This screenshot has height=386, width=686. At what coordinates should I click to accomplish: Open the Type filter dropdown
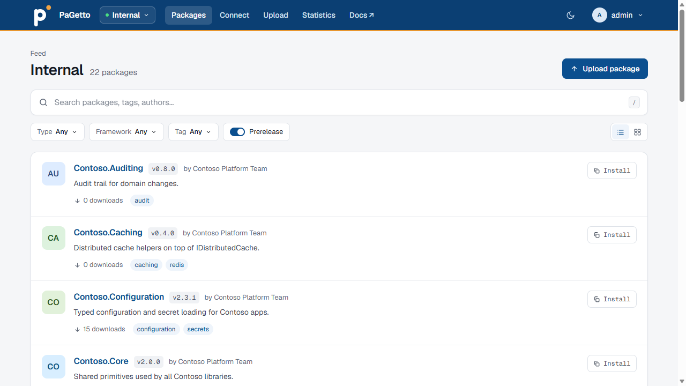pos(57,132)
